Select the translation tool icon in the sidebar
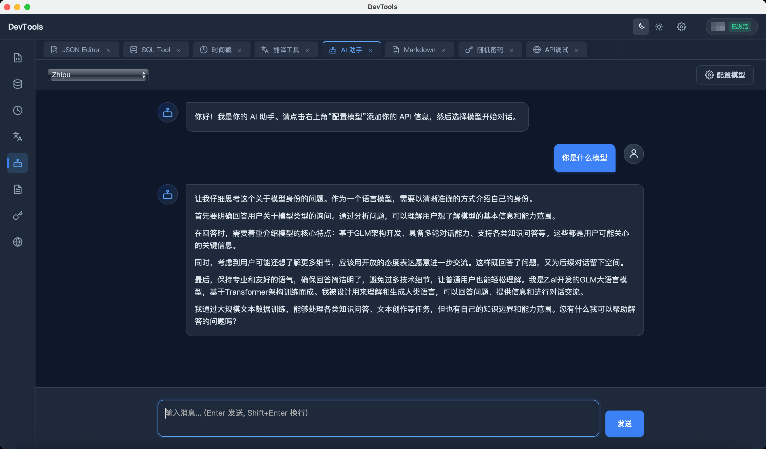Image resolution: width=766 pixels, height=449 pixels. pyautogui.click(x=17, y=137)
